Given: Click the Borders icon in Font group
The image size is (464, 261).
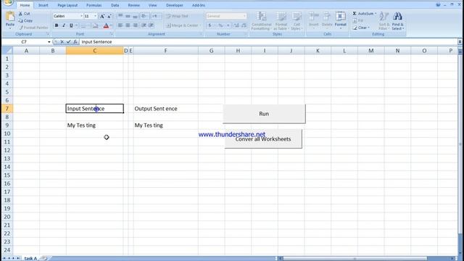Looking at the screenshot, I should coord(84,26).
